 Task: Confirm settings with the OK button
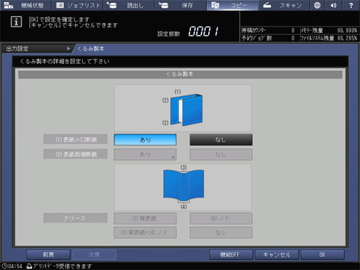[x=322, y=255]
